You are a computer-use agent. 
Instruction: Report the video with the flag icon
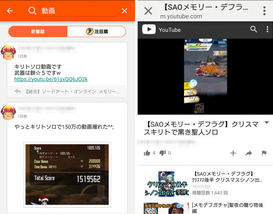click(264, 153)
